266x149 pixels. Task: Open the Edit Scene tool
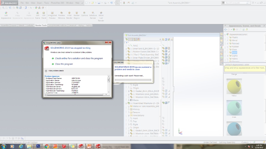(37, 15)
